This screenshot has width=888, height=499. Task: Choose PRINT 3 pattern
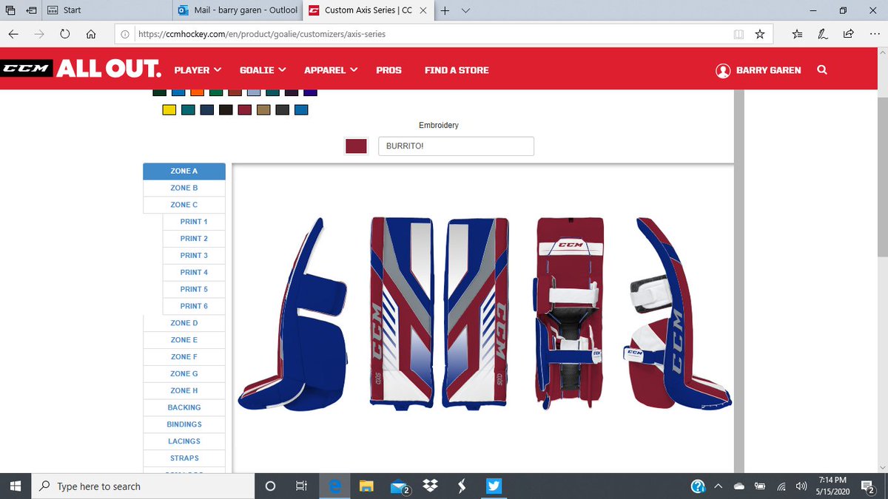(194, 255)
